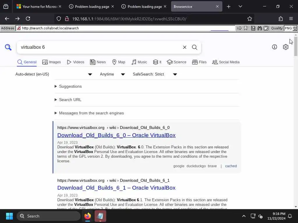Click the Download_Old_Builds_6_0 result URL breadcrumb
The width and height of the screenshot is (298, 223).
coord(113,128)
